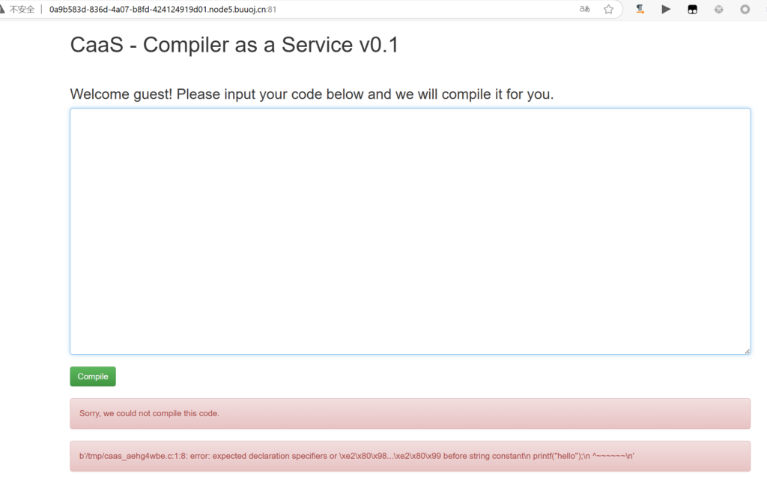Click the translate page icon in address bar
Image resolution: width=767 pixels, height=479 pixels.
point(585,10)
